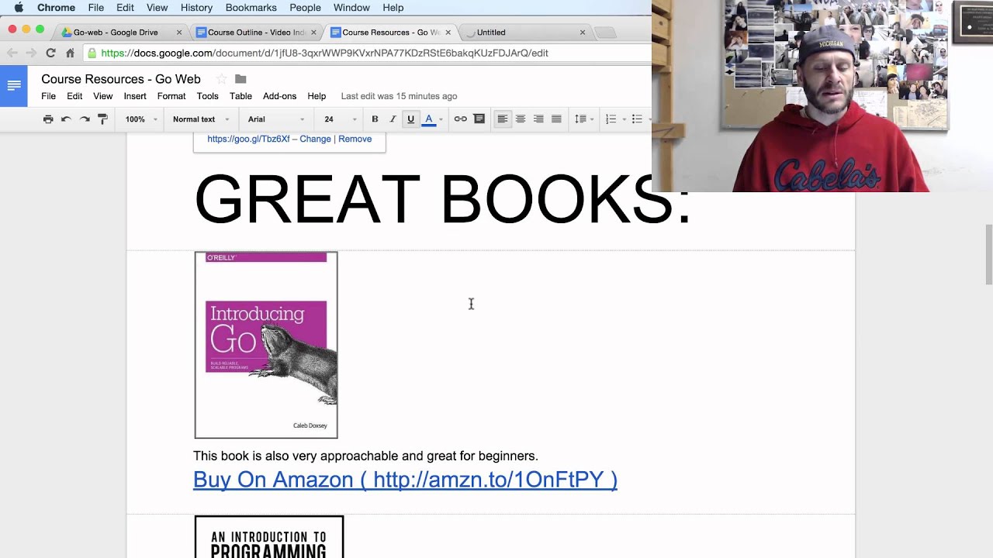Click the Insert comment icon
993x558 pixels.
[479, 119]
